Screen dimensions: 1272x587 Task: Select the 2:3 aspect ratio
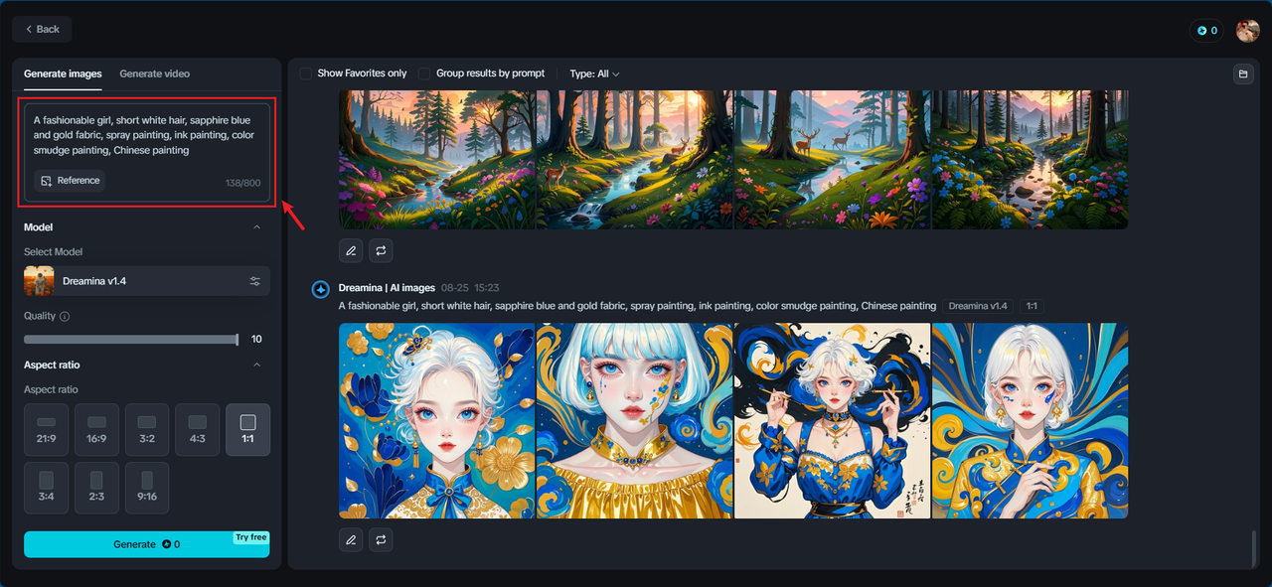click(96, 488)
